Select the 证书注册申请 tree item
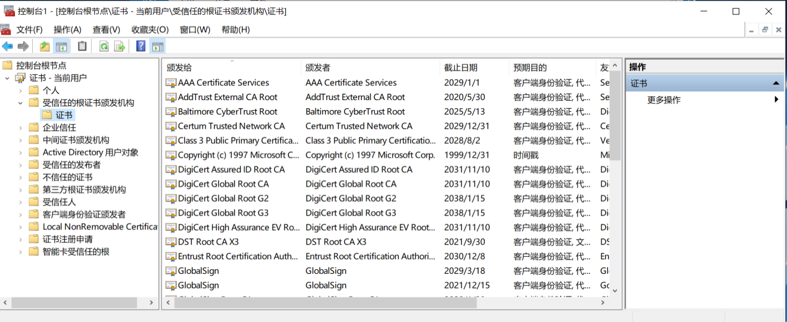 point(68,240)
